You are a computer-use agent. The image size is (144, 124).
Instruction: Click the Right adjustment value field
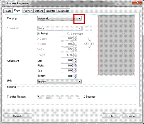tap(67, 66)
